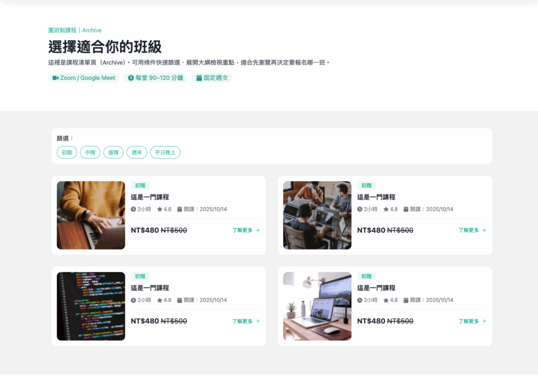Toggle the 中階 filter chip
Screen dimensions: 538x376
[90, 153]
